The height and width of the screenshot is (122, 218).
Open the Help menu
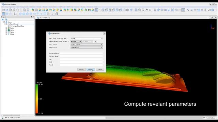click(x=96, y=7)
